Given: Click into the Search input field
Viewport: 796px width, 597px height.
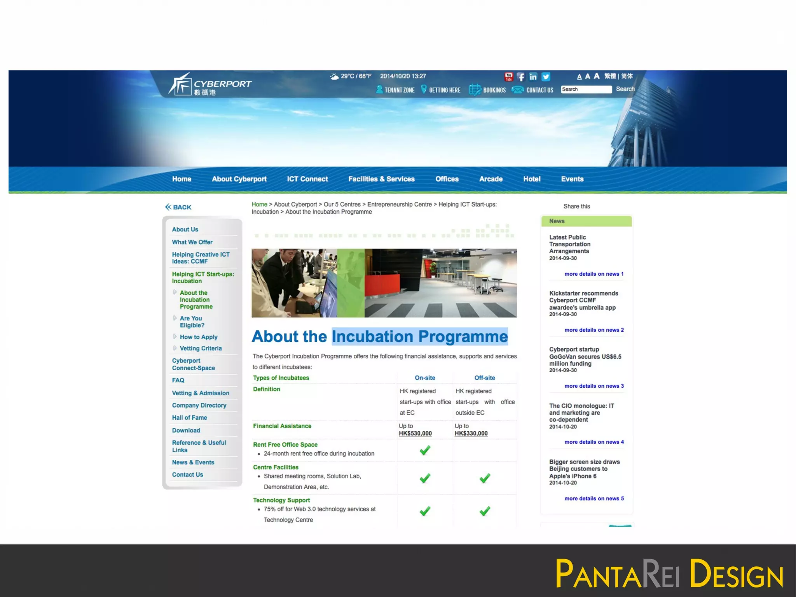Looking at the screenshot, I should tap(586, 89).
